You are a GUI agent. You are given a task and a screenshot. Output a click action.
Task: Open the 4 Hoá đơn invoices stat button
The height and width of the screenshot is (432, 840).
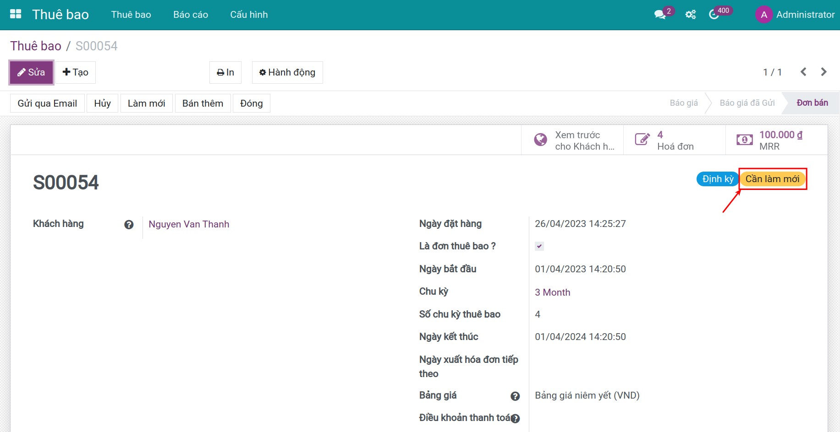point(674,140)
